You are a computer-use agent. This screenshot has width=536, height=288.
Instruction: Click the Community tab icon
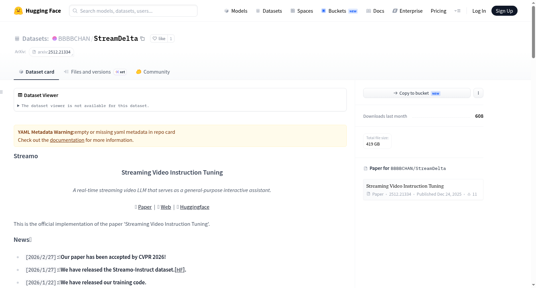coord(139,72)
